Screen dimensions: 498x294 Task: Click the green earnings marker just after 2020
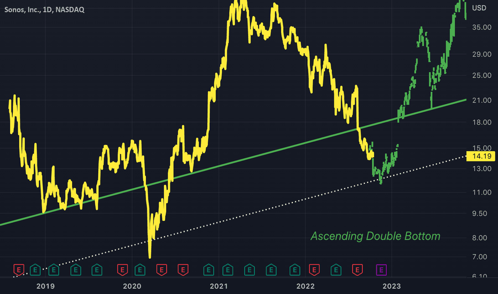tap(140, 270)
